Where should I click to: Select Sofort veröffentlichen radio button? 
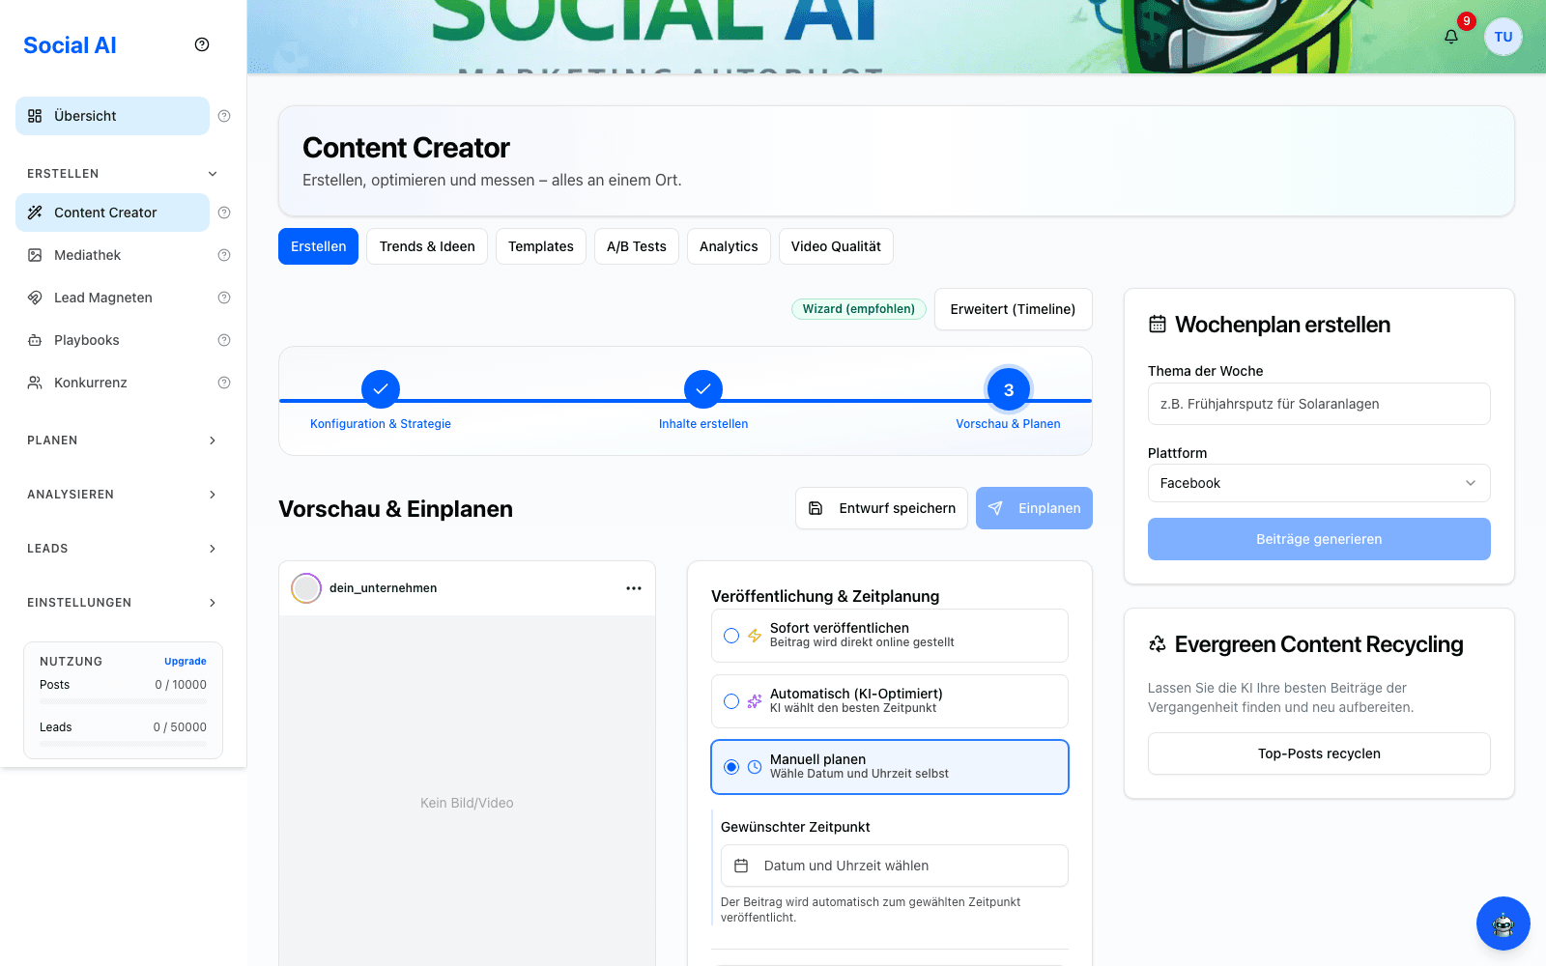coord(731,636)
